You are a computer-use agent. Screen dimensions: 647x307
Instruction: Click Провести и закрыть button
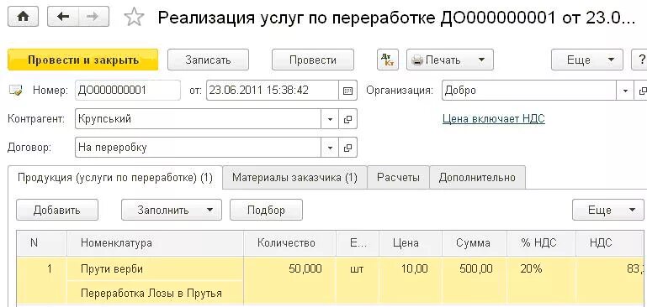click(83, 60)
